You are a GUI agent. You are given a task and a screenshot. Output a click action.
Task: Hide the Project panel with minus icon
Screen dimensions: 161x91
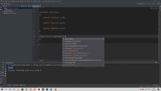tap(31, 6)
